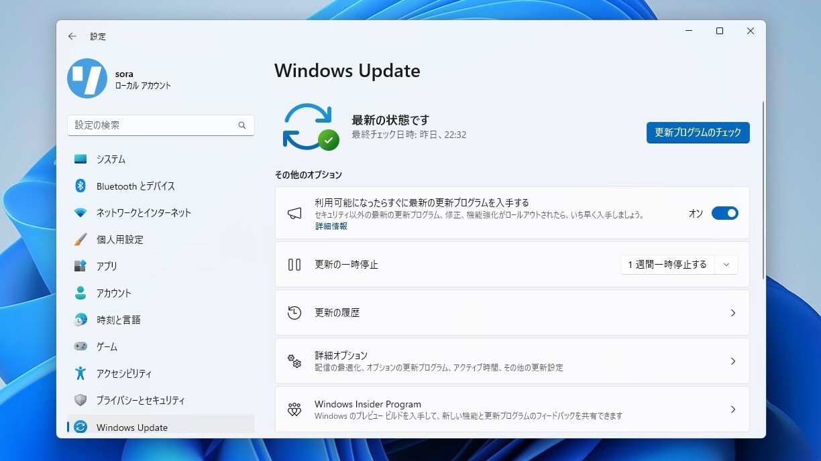Click the sora user avatar

tap(87, 78)
